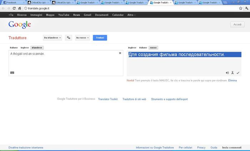Open the 'In: russo' target language dropdown
The image size is (250, 151).
pos(82,38)
